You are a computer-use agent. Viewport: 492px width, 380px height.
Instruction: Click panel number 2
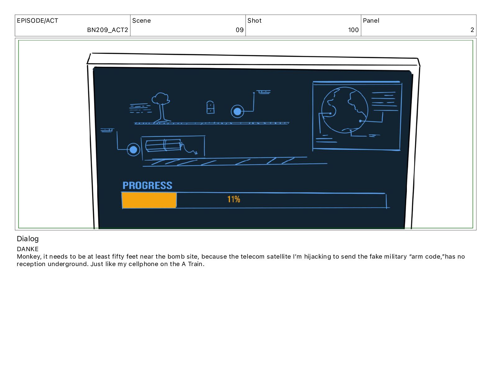(x=472, y=30)
